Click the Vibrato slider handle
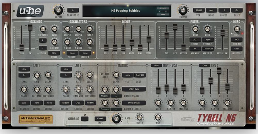The height and width of the screenshot is (134, 258). [22, 48]
